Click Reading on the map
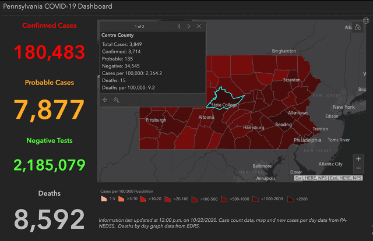The width and height of the screenshot is (373, 241). pos(283,125)
